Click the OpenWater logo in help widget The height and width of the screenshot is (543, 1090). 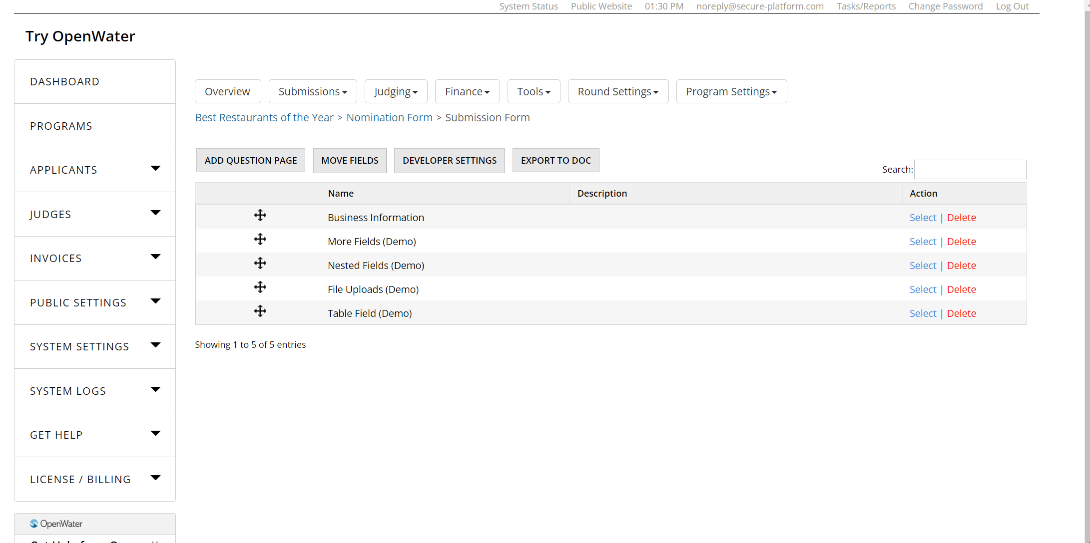point(56,524)
